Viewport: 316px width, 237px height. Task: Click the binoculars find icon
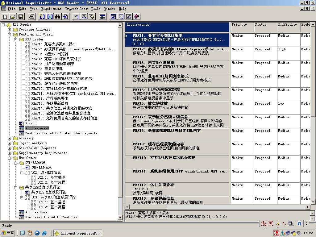click(57, 17)
